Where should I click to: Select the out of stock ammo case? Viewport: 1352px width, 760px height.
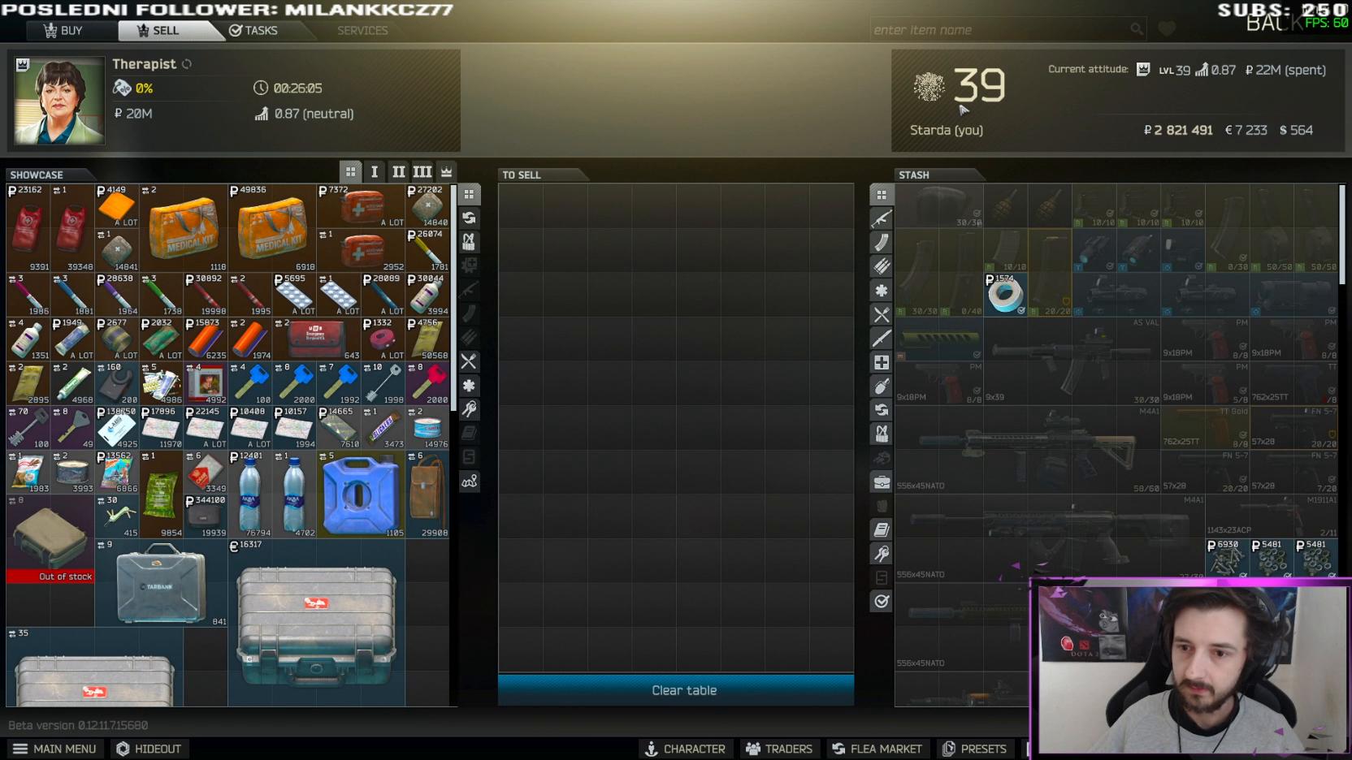pyautogui.click(x=50, y=539)
